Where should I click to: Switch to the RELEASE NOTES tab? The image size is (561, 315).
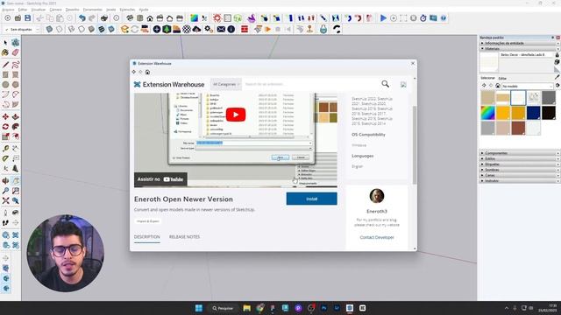tap(184, 237)
